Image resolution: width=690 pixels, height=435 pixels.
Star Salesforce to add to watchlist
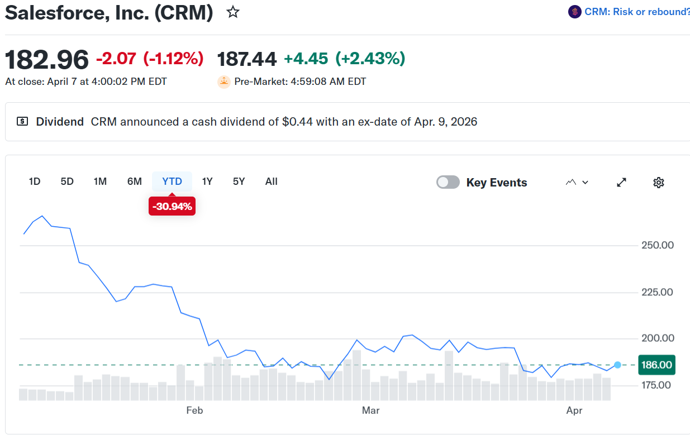pos(233,12)
